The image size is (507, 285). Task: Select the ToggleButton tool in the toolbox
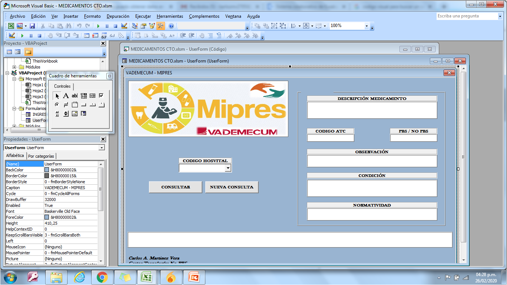click(66, 105)
